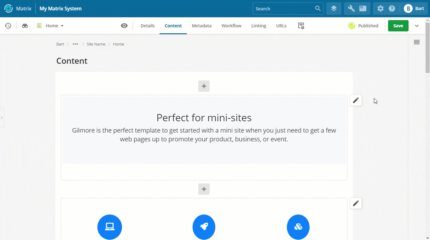Viewport: 430px width, 240px height.
Task: Open the card panel icon beside wrench
Action: tap(363, 8)
